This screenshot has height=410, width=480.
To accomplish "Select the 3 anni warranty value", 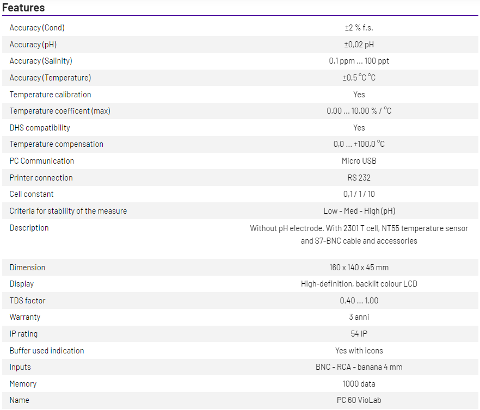I will (359, 317).
